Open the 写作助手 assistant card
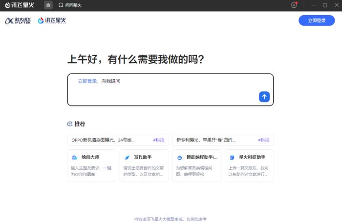This screenshot has width=342, height=223. pyautogui.click(x=144, y=165)
